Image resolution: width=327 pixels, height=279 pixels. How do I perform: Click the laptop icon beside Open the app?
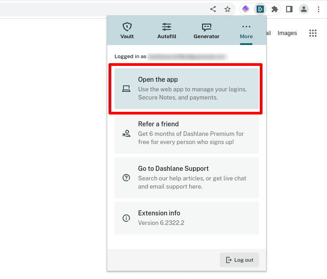(x=126, y=89)
